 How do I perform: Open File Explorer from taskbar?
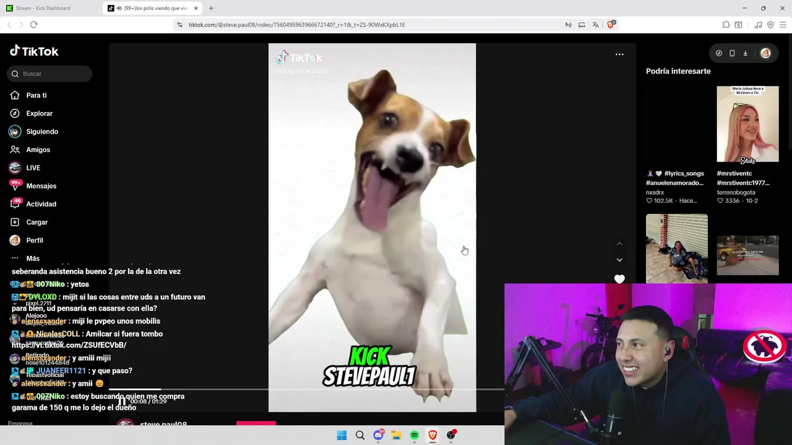396,435
